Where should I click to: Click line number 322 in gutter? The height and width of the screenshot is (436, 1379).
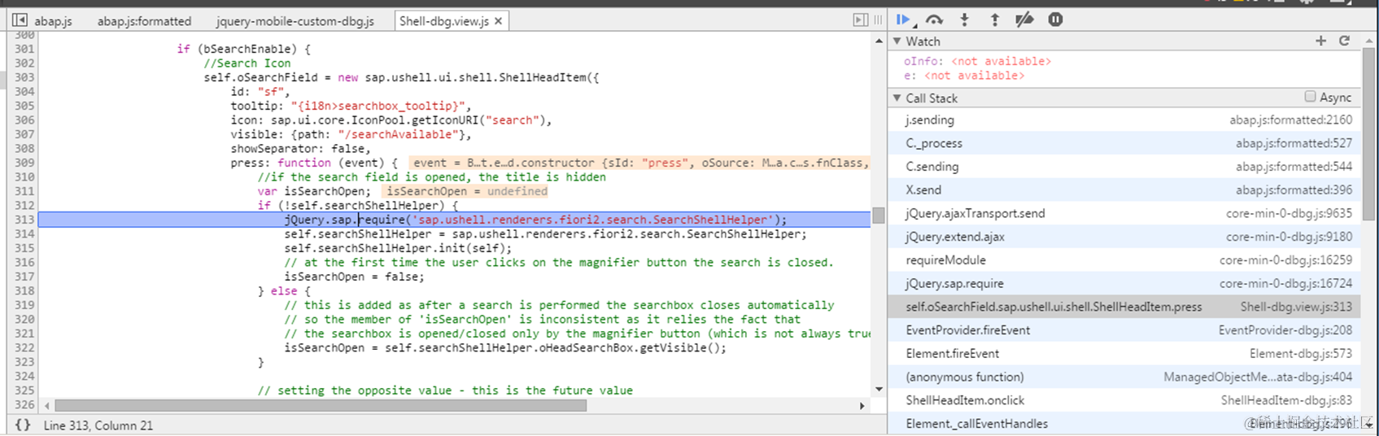pyautogui.click(x=24, y=347)
